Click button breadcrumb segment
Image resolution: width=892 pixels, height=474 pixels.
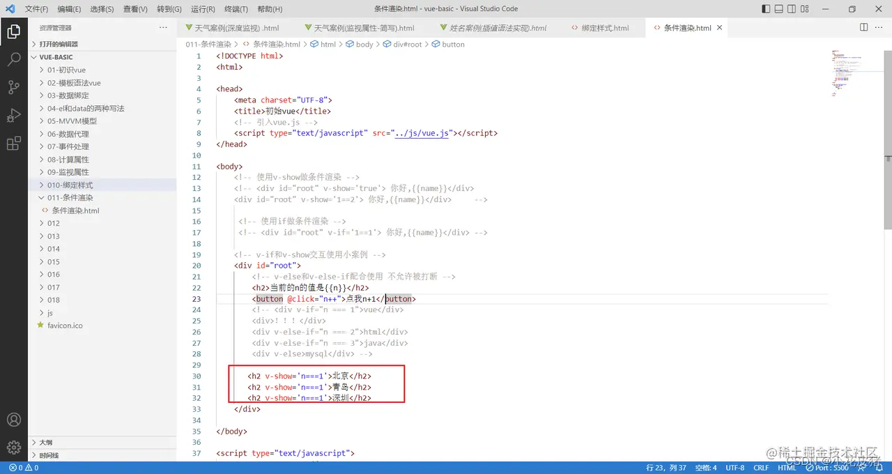453,44
